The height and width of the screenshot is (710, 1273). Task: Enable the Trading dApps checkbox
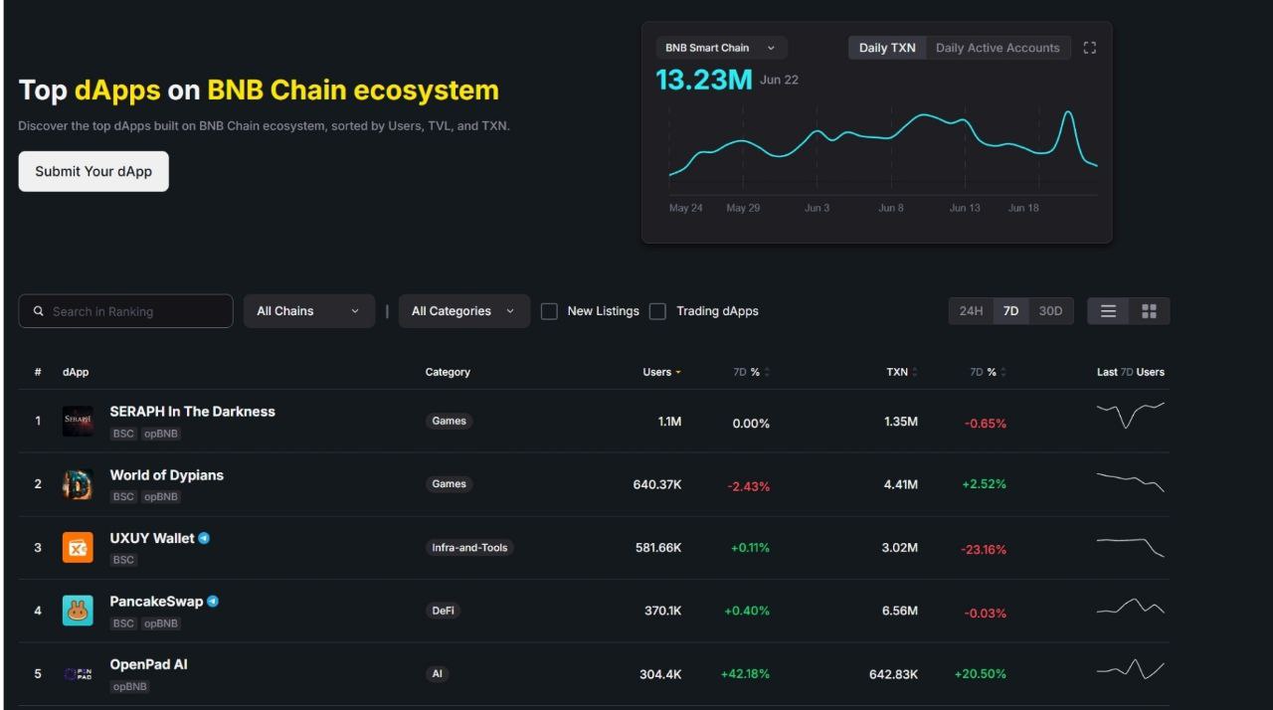coord(657,311)
